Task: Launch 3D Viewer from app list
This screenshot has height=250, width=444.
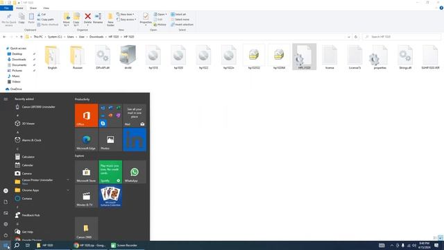Action: [28, 124]
